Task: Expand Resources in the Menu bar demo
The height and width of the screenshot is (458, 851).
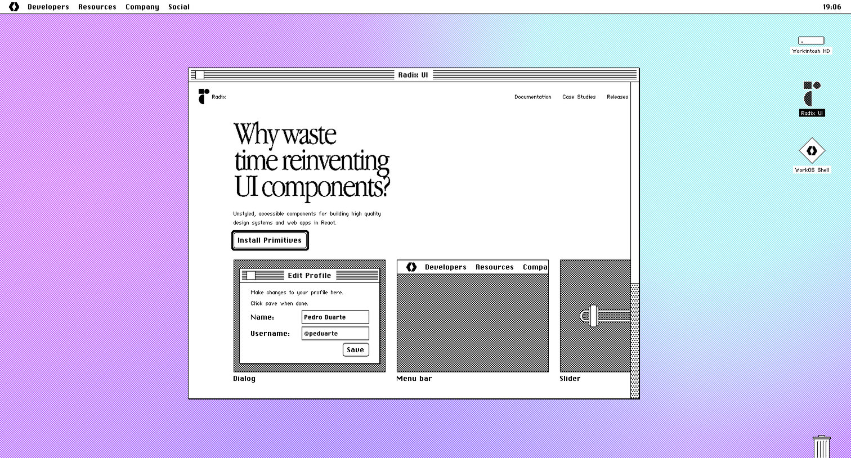Action: (495, 267)
